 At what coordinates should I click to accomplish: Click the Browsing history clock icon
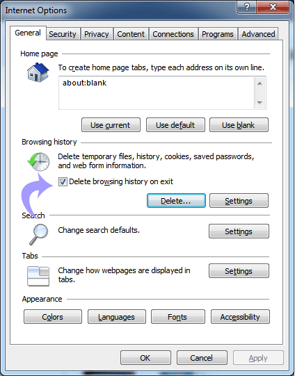tap(38, 161)
